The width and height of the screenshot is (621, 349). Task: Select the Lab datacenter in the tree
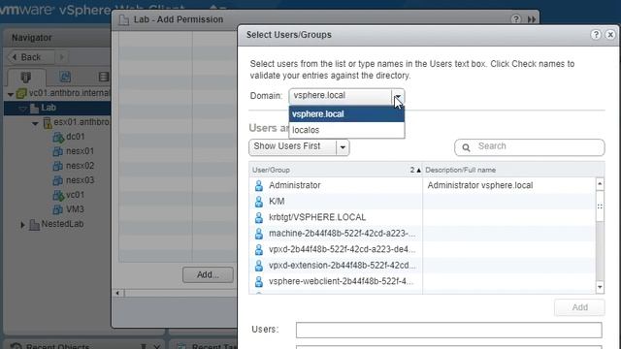point(49,108)
